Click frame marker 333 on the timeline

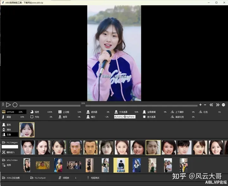click(83, 103)
